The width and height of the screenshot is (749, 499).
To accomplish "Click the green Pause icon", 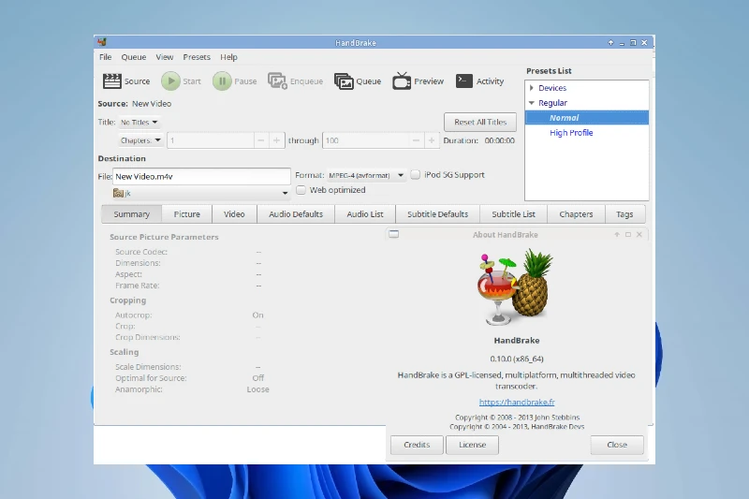I will pos(222,81).
